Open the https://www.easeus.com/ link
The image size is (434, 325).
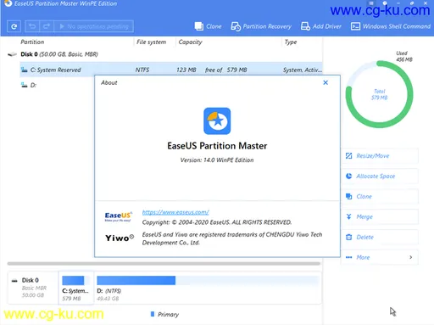(x=175, y=212)
